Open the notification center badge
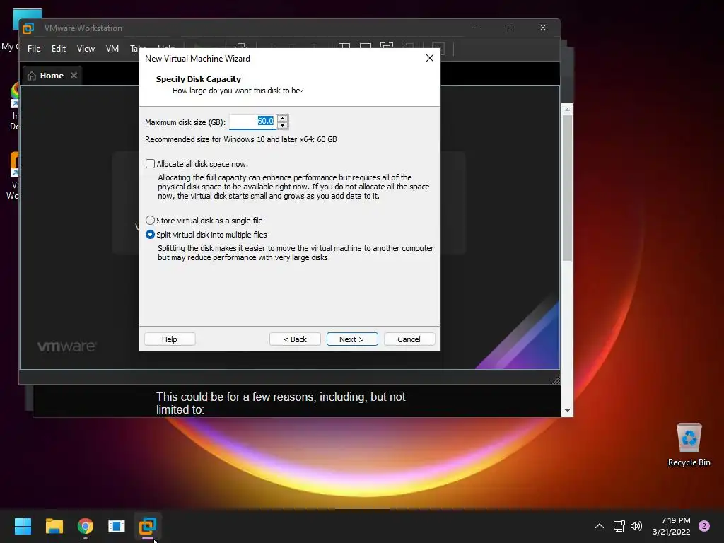Screen dimensions: 724x543 tap(704, 526)
